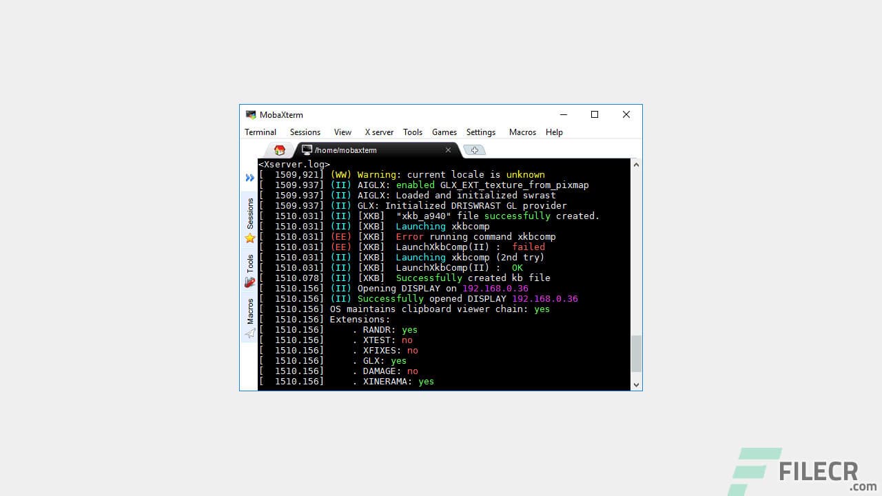
Task: Open the Games menu
Action: pos(444,132)
